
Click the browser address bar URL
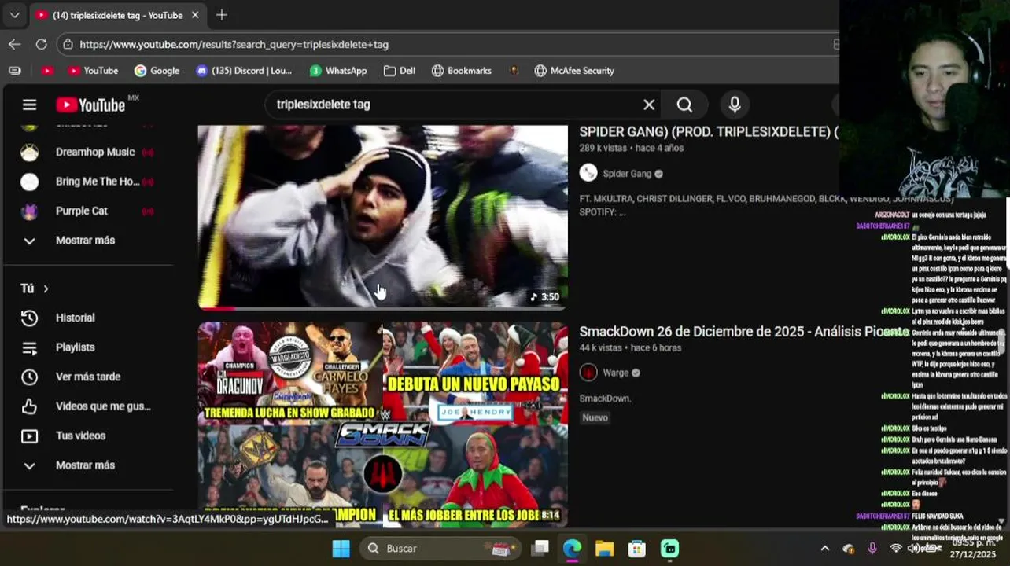coord(234,44)
